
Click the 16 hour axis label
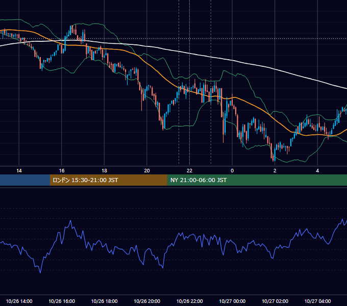pyautogui.click(x=62, y=171)
